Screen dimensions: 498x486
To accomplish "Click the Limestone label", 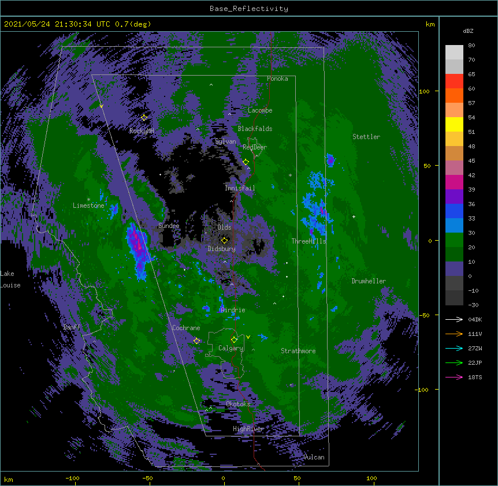I will pyautogui.click(x=88, y=205).
